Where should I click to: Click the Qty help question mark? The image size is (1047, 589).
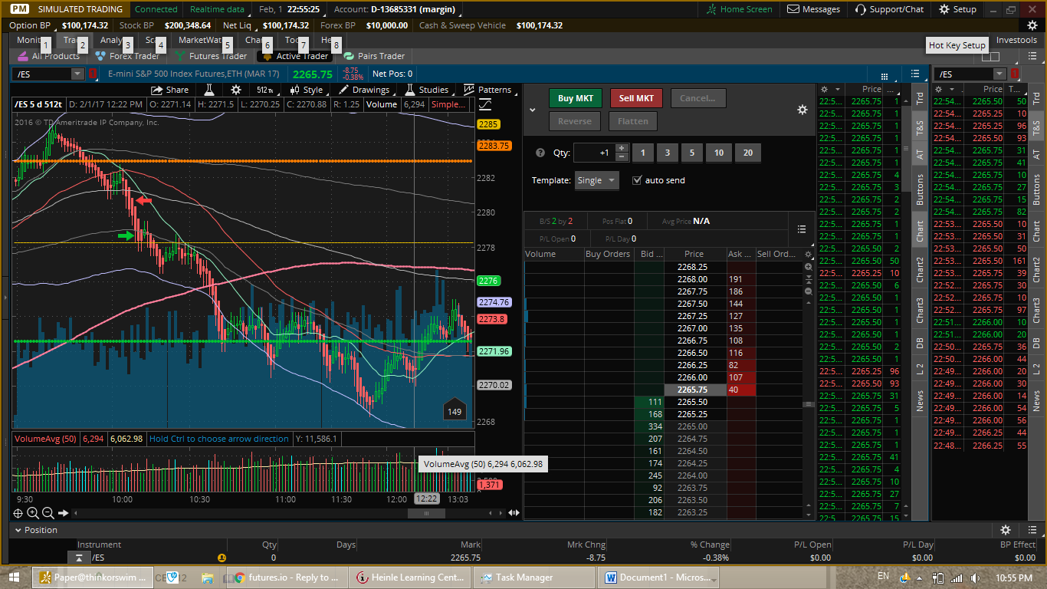[540, 153]
